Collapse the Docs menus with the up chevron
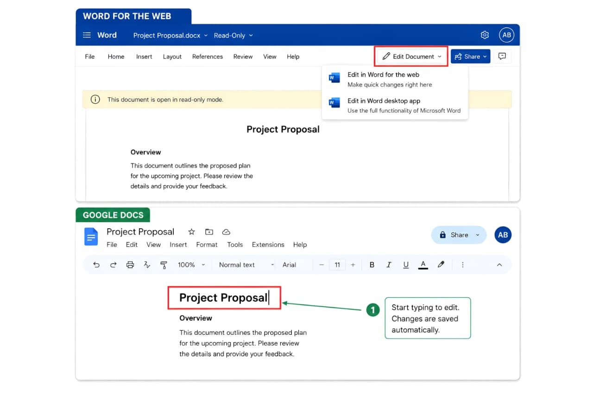Screen dimensions: 593x395 499,265
